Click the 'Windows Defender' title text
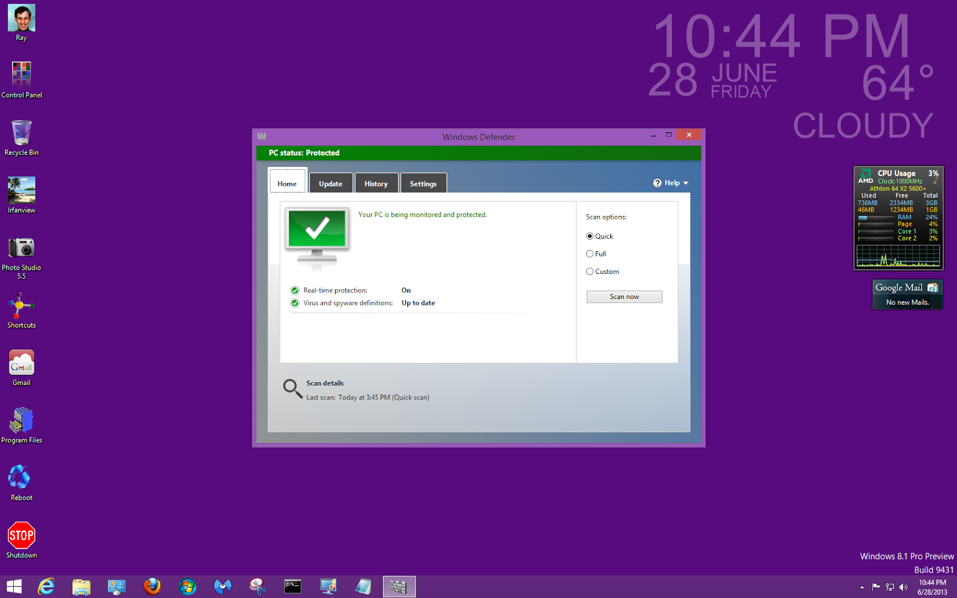Screen dimensions: 957x598 [x=478, y=137]
